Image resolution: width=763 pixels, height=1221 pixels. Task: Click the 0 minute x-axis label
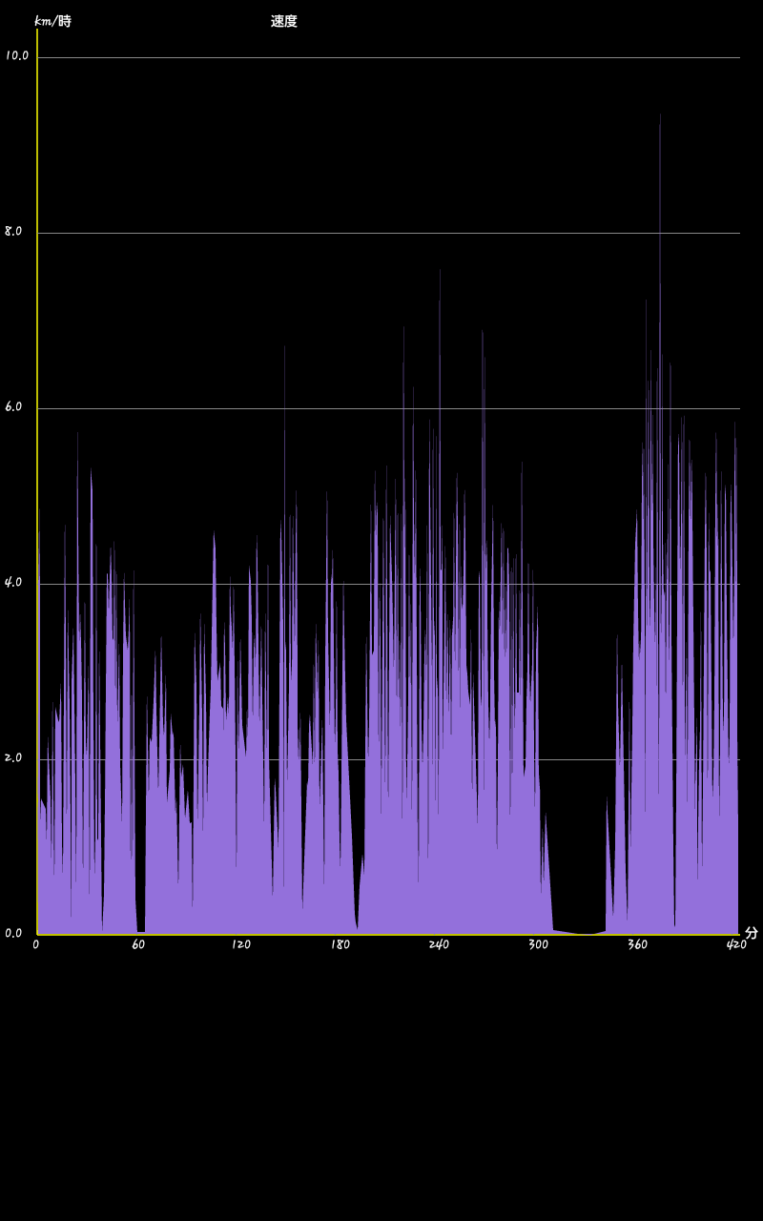pyautogui.click(x=36, y=944)
